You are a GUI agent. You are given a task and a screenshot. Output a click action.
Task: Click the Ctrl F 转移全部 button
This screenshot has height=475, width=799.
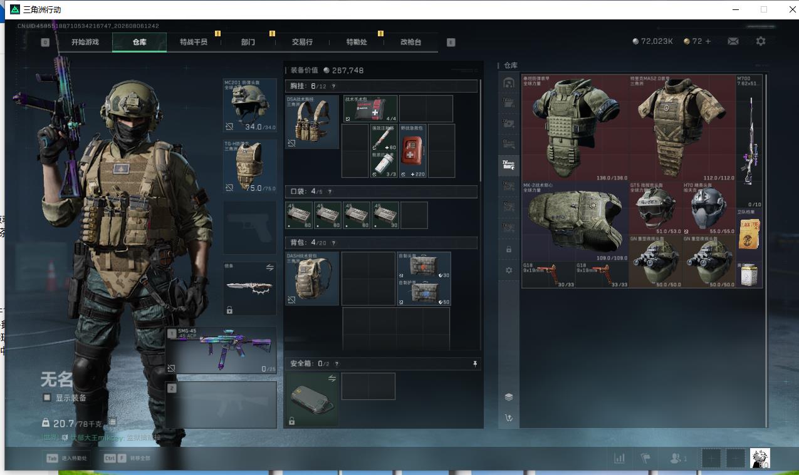(x=127, y=458)
